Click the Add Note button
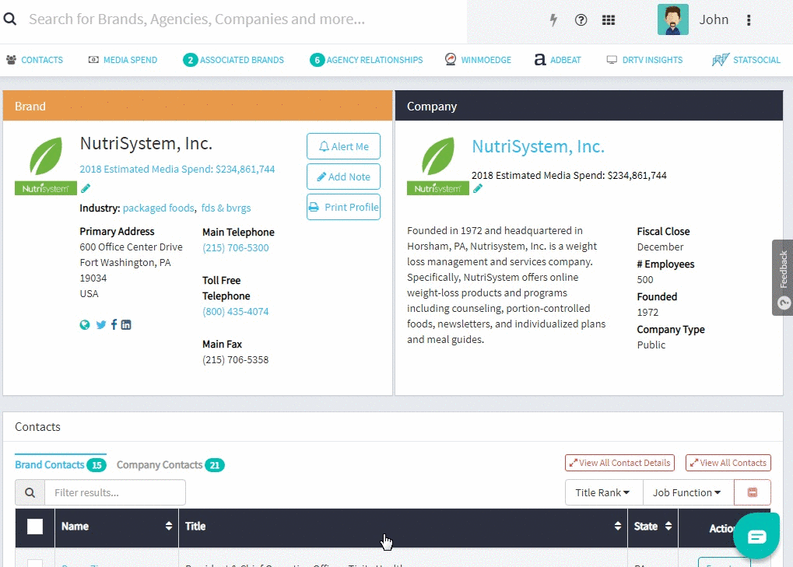The width and height of the screenshot is (793, 567). pyautogui.click(x=343, y=177)
